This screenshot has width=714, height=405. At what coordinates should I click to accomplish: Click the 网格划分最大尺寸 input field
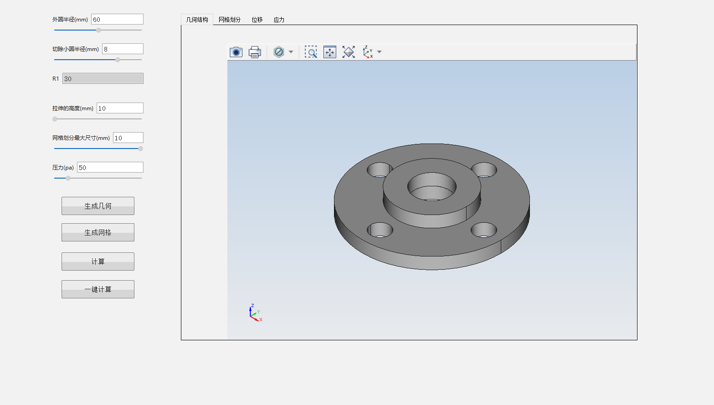pos(128,138)
